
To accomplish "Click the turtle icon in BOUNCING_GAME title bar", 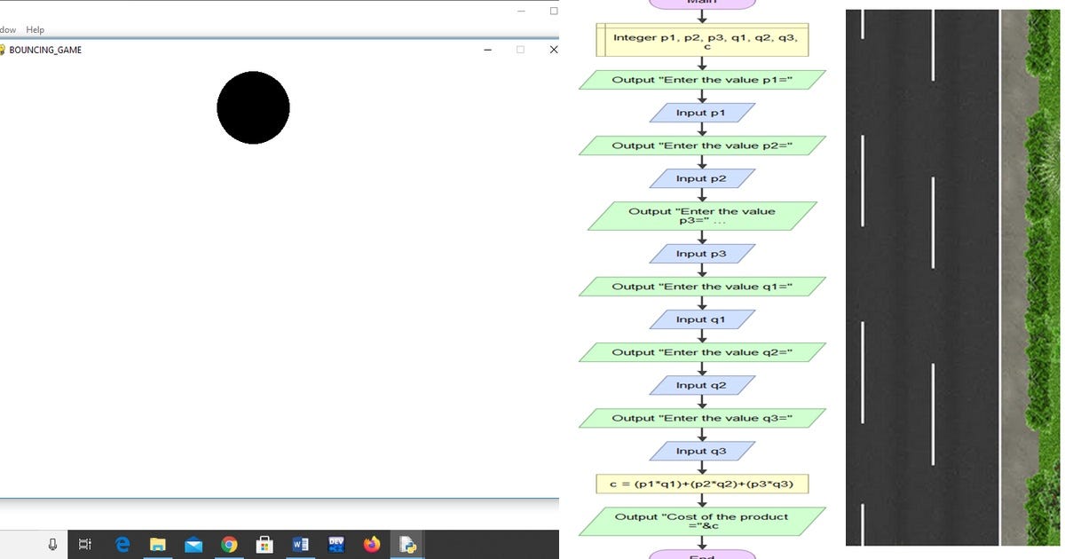I will pos(6,50).
